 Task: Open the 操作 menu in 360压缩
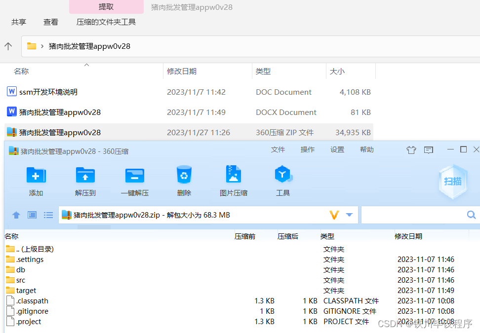pyautogui.click(x=308, y=149)
